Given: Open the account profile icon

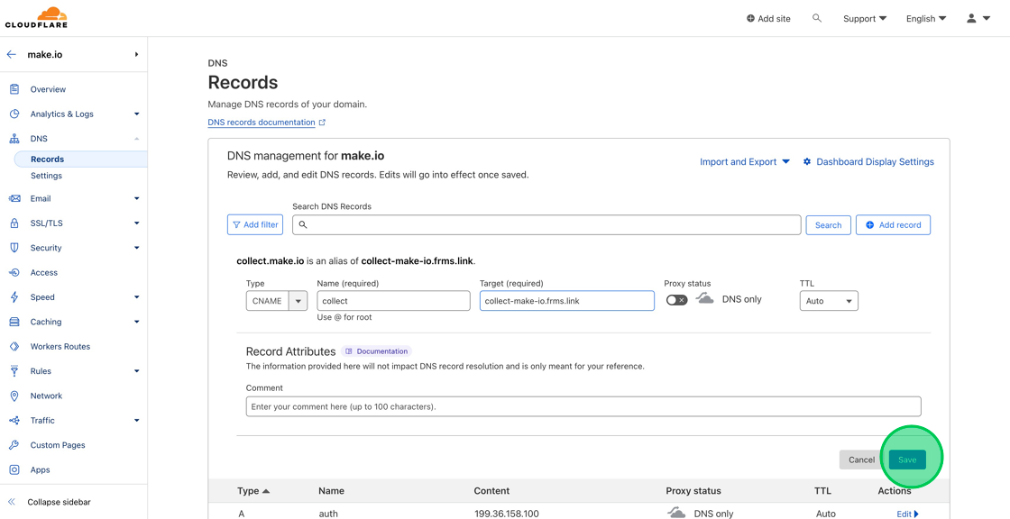Looking at the screenshot, I should click(x=971, y=17).
